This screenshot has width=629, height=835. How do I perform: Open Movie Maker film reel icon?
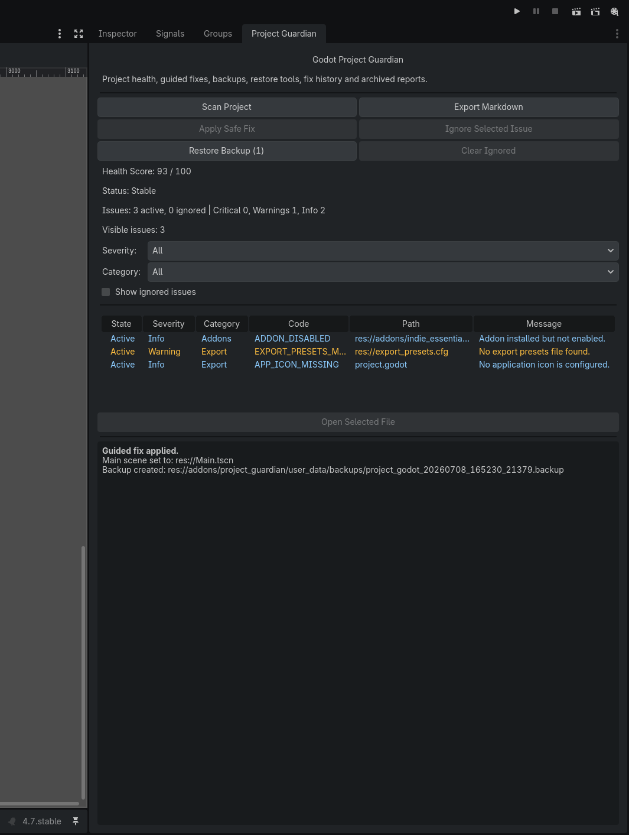tap(614, 11)
